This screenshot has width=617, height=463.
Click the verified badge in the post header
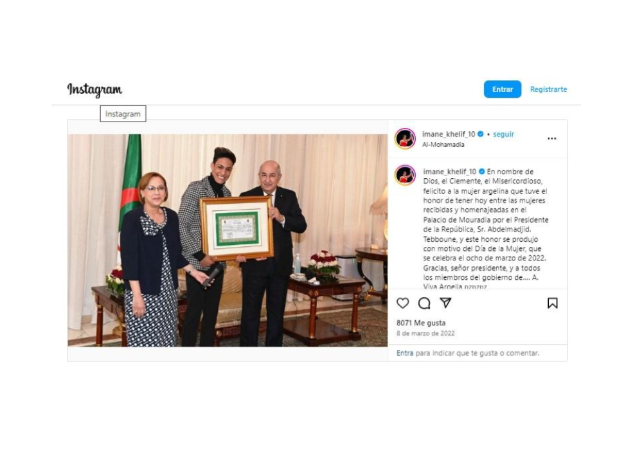point(481,134)
